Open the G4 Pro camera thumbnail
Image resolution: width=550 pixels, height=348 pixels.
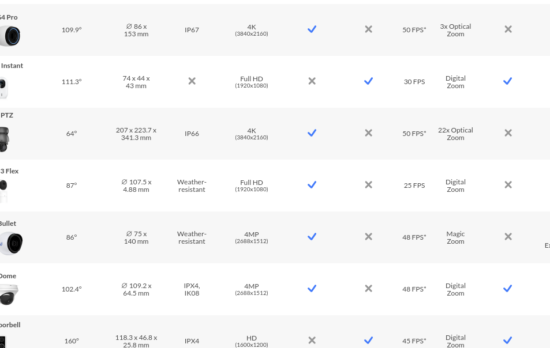point(9,36)
